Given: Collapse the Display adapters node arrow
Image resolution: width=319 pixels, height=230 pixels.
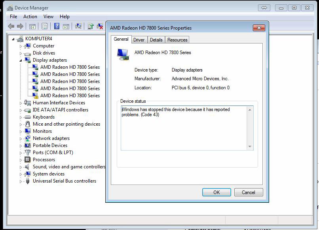Looking at the screenshot, I should tap(21, 60).
